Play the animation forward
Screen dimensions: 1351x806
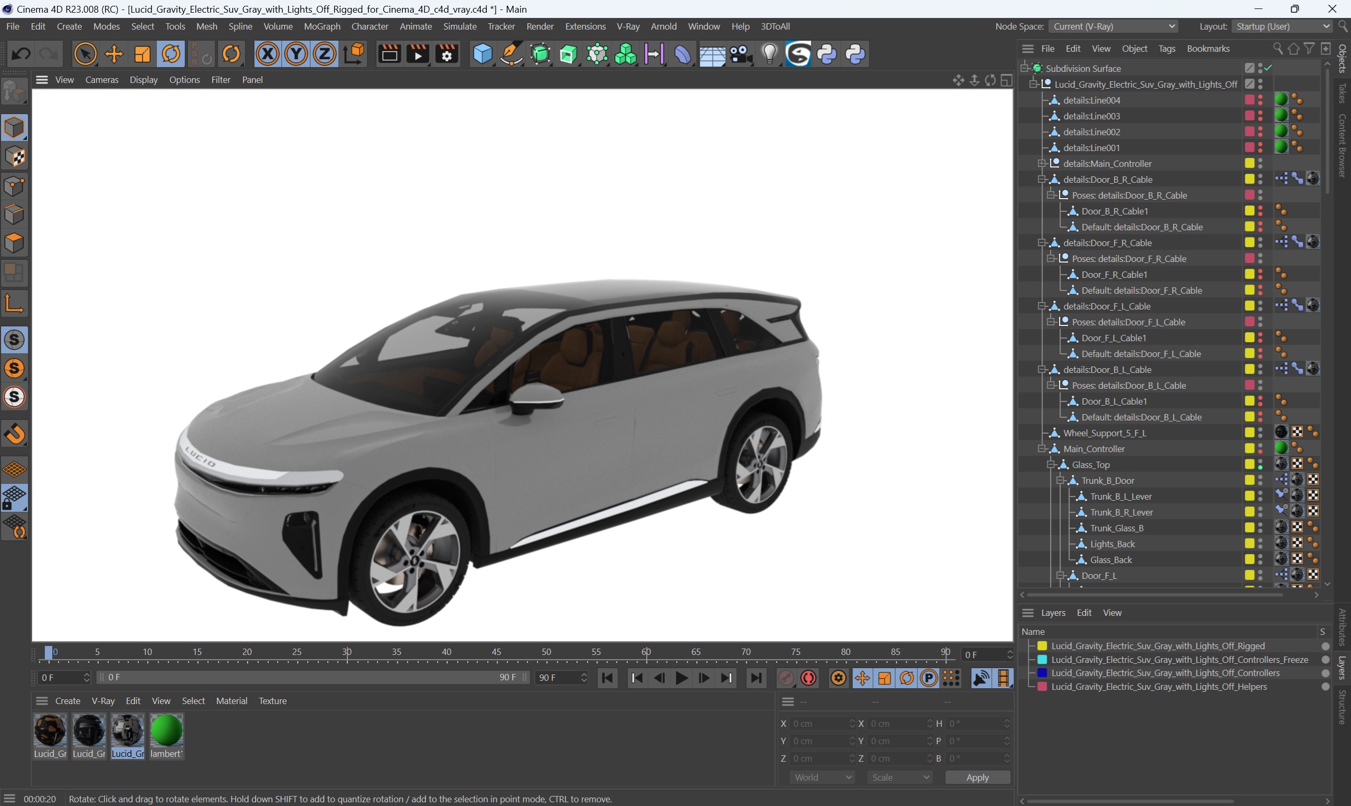coord(681,677)
